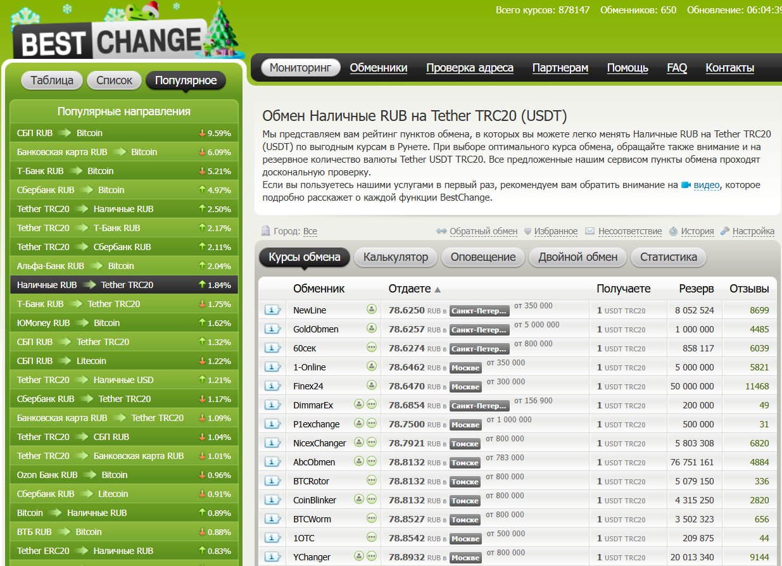This screenshot has height=566, width=782.
Task: Switch left panel to Список view
Action: pyautogui.click(x=114, y=80)
